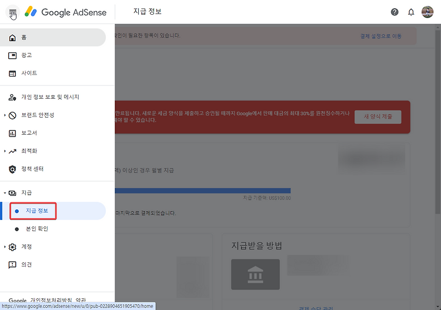Click the 지급 menu label
Screen dimensions: 441x310
[x=26, y=193]
